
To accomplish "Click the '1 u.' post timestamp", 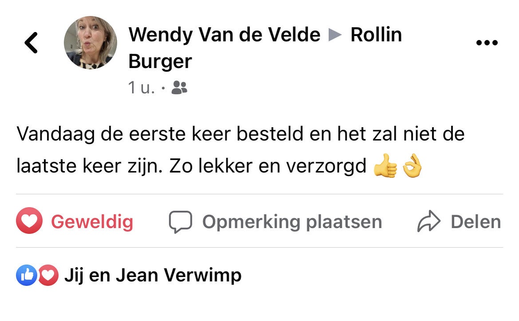I will tap(141, 88).
